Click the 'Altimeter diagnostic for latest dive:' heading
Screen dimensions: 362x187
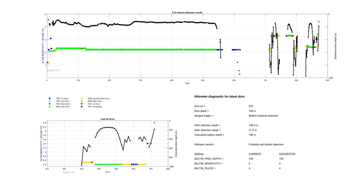[220, 97]
